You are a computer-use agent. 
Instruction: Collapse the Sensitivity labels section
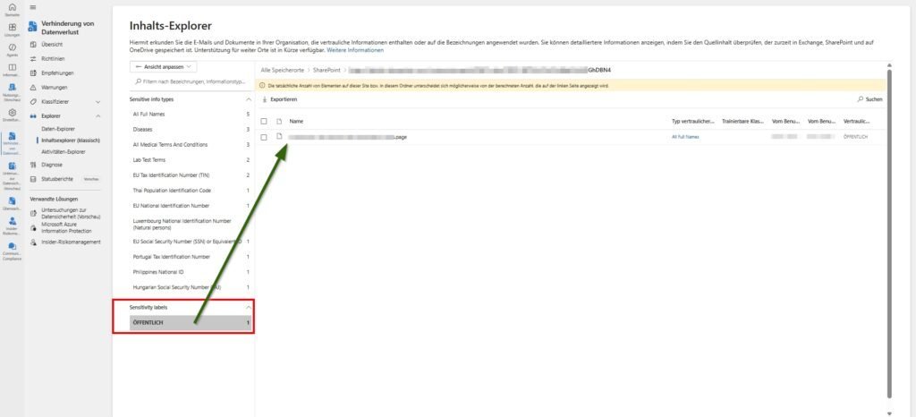[248, 307]
